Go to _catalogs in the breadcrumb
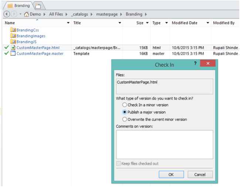The width and height of the screenshot is (240, 187). coord(80,14)
